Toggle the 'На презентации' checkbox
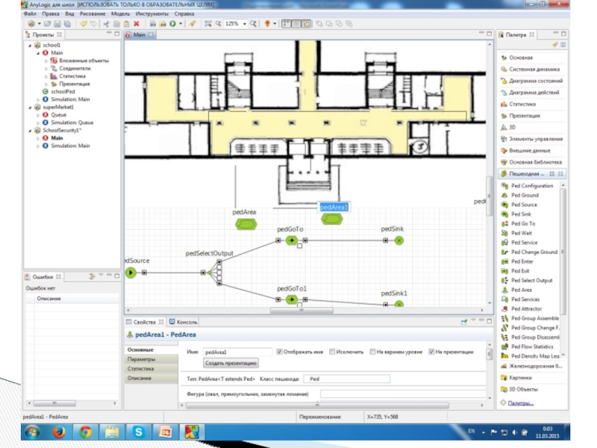The image size is (597, 448). coord(431,352)
